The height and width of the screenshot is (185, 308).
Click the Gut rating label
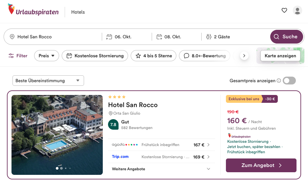(x=125, y=122)
